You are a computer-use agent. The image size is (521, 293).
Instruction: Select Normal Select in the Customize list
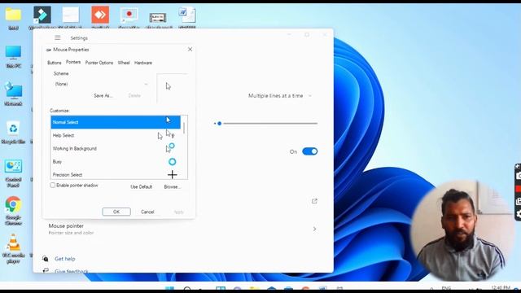[116, 122]
